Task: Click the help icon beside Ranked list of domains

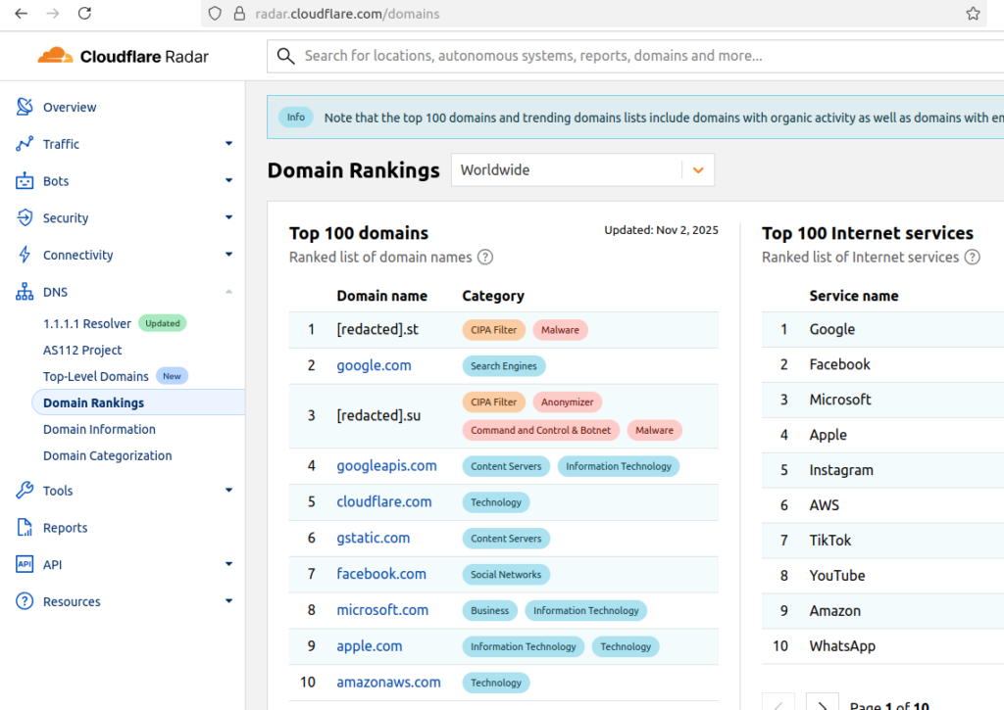Action: point(485,257)
